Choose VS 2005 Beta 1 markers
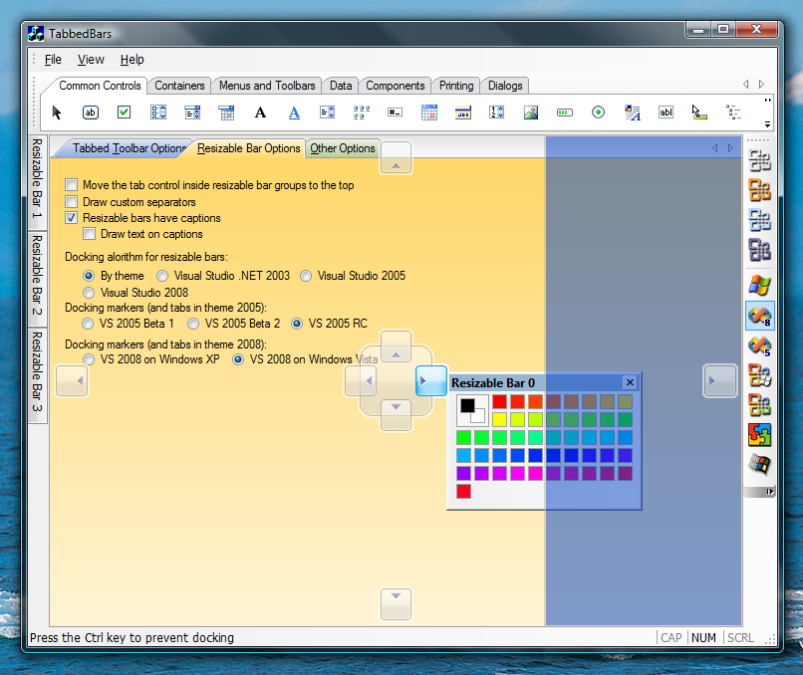Screen dimensions: 803x675 [x=88, y=324]
